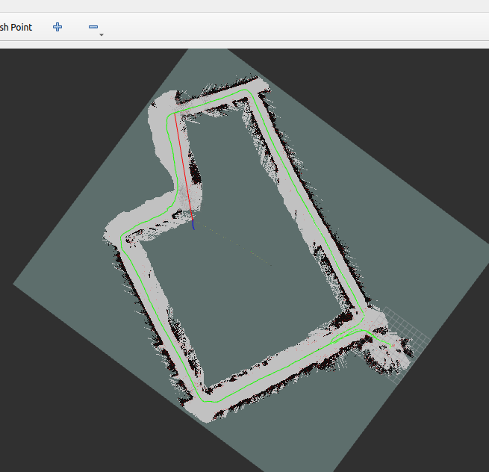Viewport: 489px width, 472px height.
Task: Click green path's top-right corner bend
Action: point(249,91)
